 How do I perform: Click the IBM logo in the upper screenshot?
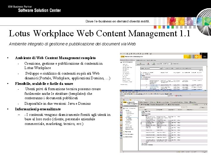(x=205, y=57)
